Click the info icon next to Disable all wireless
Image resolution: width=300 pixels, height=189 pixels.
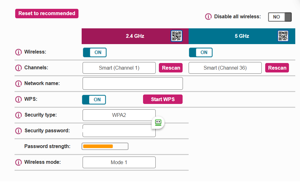click(209, 16)
